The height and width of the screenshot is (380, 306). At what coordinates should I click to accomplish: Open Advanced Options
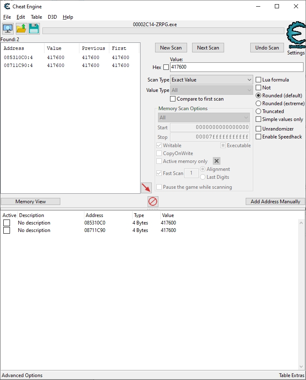pyautogui.click(x=22, y=375)
